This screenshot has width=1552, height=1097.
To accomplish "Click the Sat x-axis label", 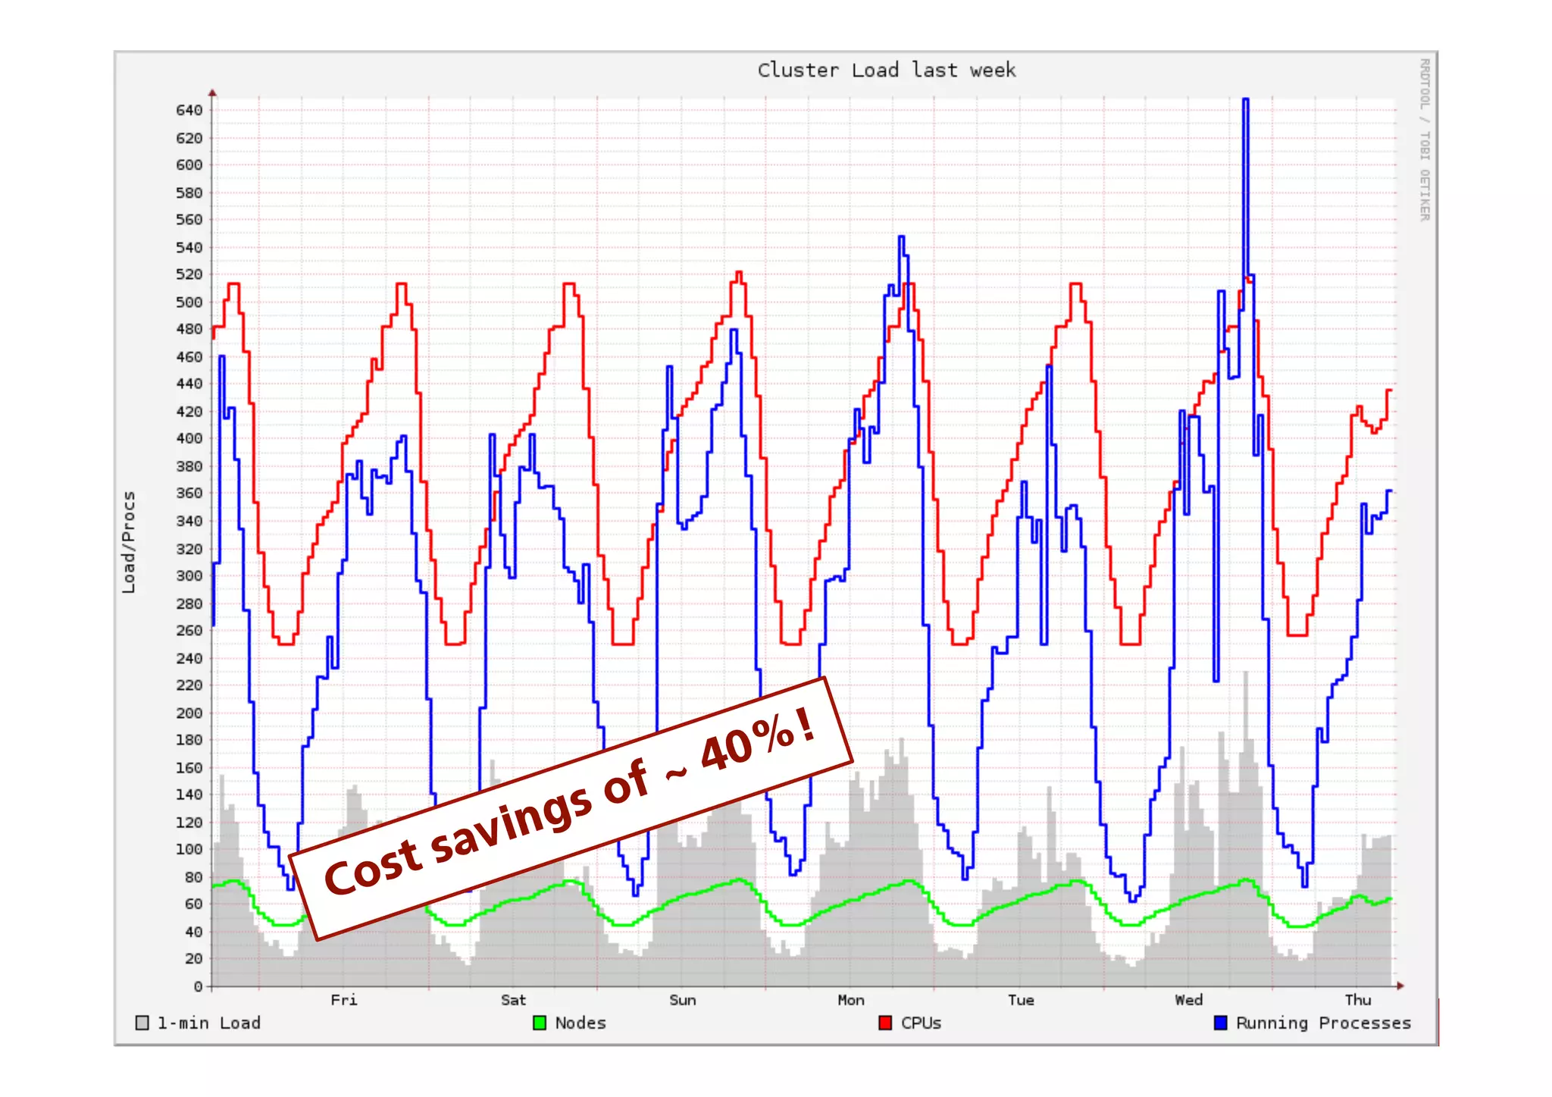I will [x=513, y=1000].
